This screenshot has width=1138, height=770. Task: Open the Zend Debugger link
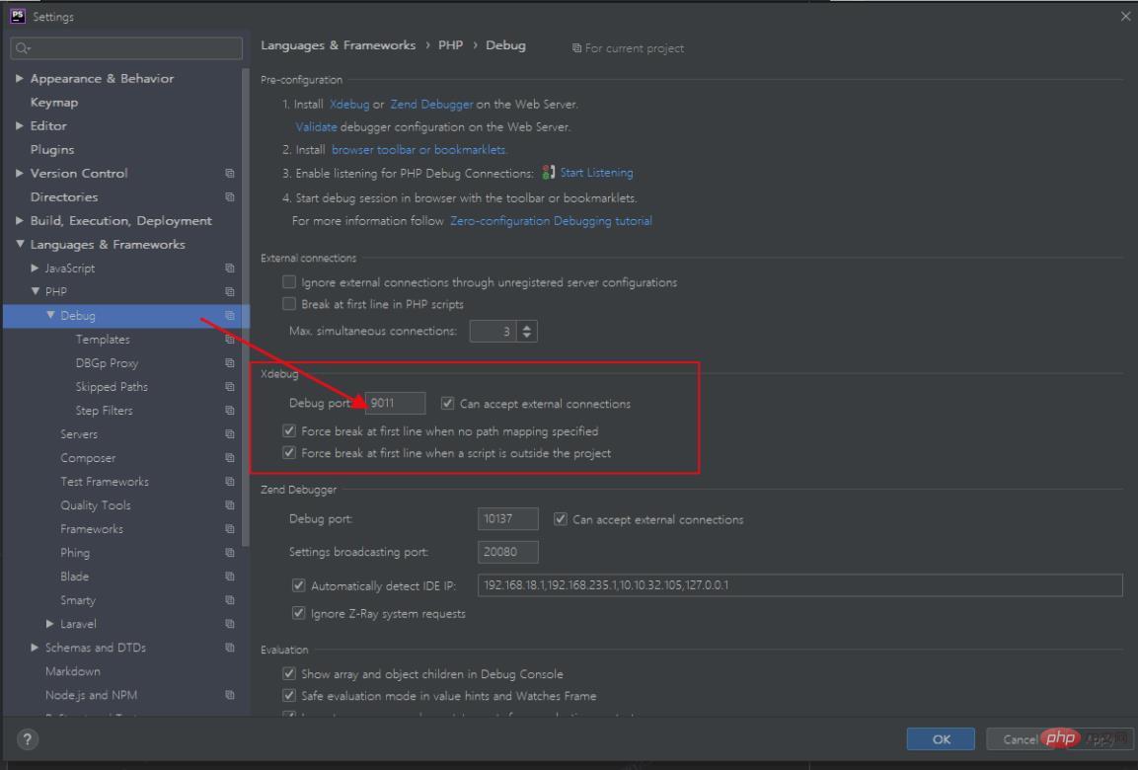coord(431,105)
